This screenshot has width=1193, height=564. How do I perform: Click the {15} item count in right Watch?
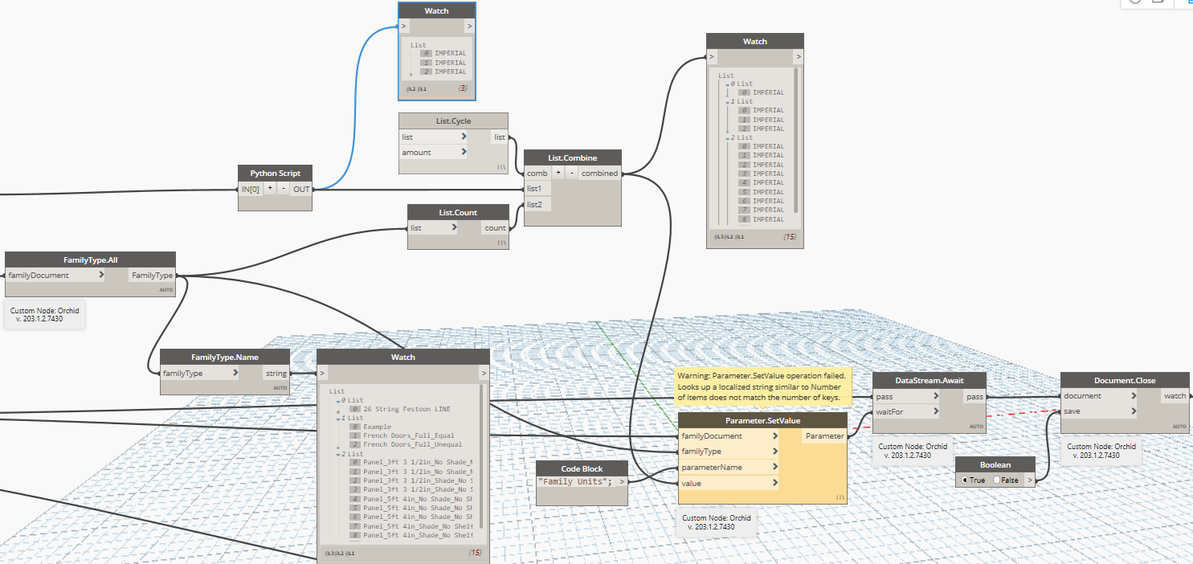pyautogui.click(x=788, y=237)
